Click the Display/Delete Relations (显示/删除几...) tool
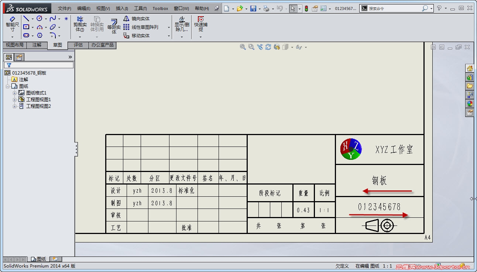Image resolution: width=477 pixels, height=272 pixels. tap(182, 24)
